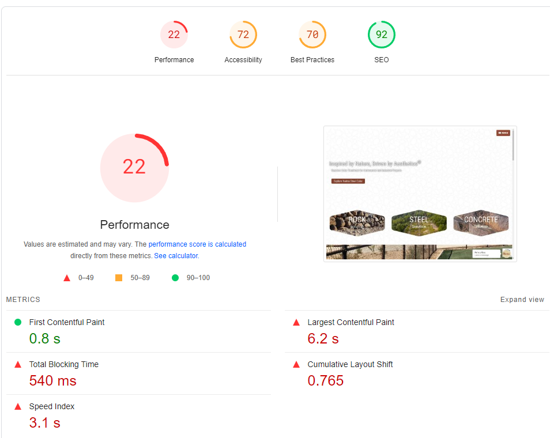Click red triangle beside Speed Index
This screenshot has height=438, width=550.
(x=18, y=406)
